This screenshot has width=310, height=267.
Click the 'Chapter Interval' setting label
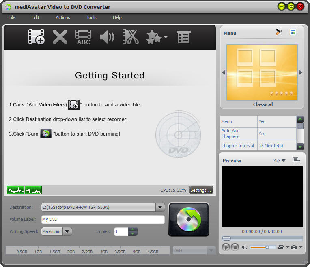tap(237, 146)
